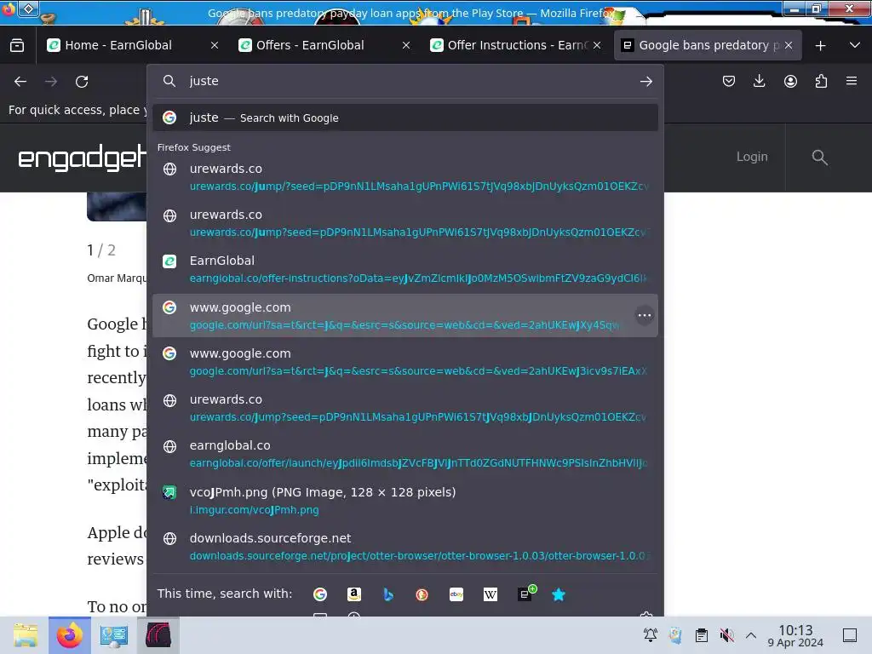Click the taskbar clock showing 10:13
This screenshot has width=872, height=654.
coord(795,635)
